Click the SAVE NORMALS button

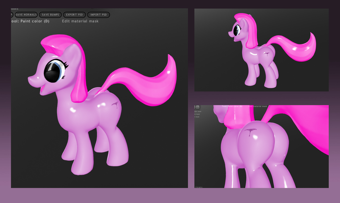[x=26, y=15]
